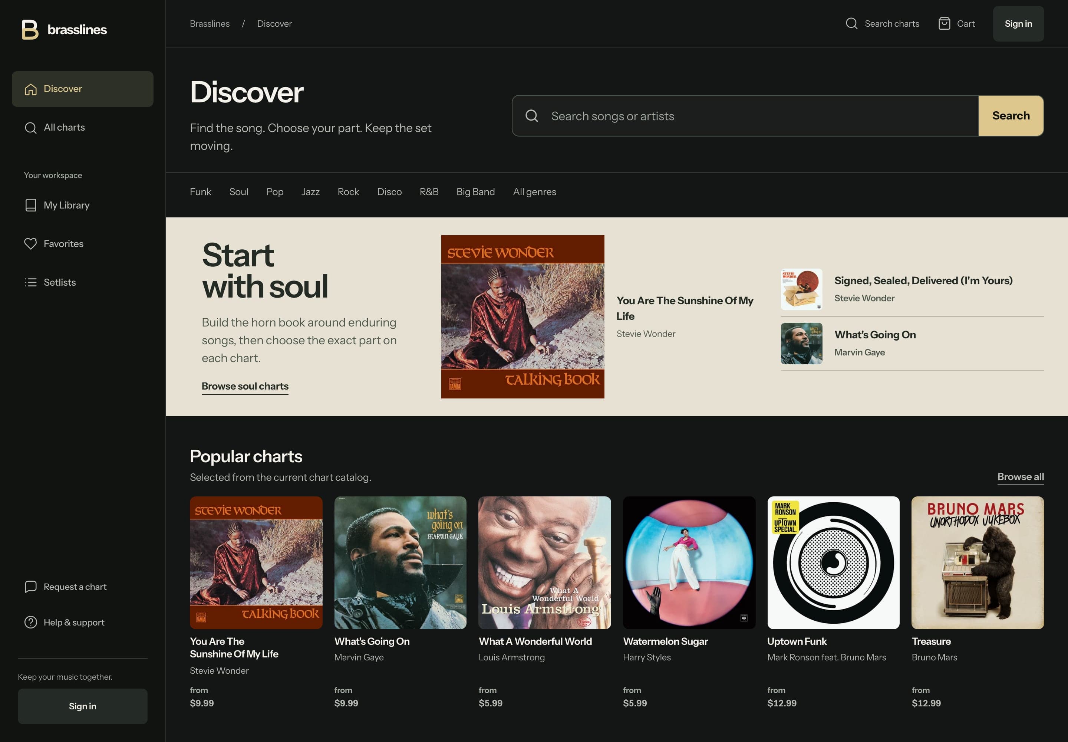This screenshot has width=1068, height=742.
Task: Focus the Search songs or artists field
Action: (x=745, y=116)
